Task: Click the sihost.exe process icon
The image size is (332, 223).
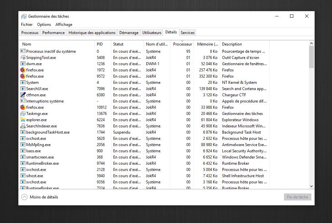Action: coord(23,176)
